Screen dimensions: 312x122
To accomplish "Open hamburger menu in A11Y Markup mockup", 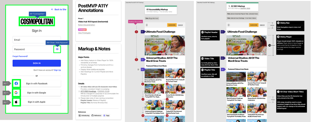I will click(x=147, y=25).
